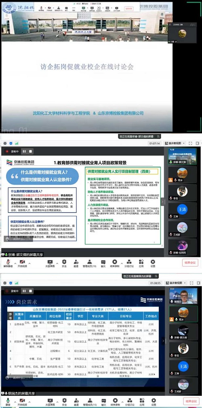The image size is (202, 408).
Task: Open video options caret in the 01:38:55 meeting
Action: (29, 402)
